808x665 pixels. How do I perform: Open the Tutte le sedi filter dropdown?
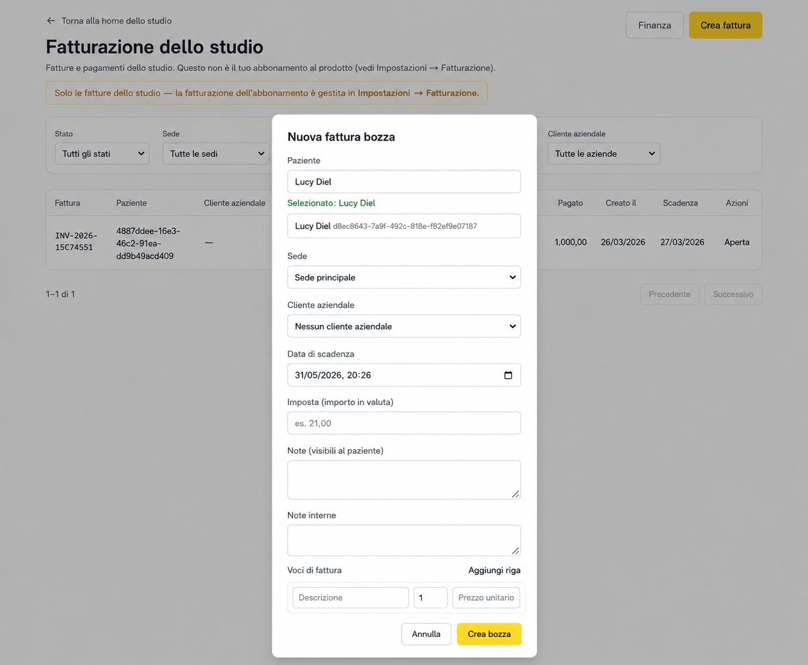pos(216,154)
